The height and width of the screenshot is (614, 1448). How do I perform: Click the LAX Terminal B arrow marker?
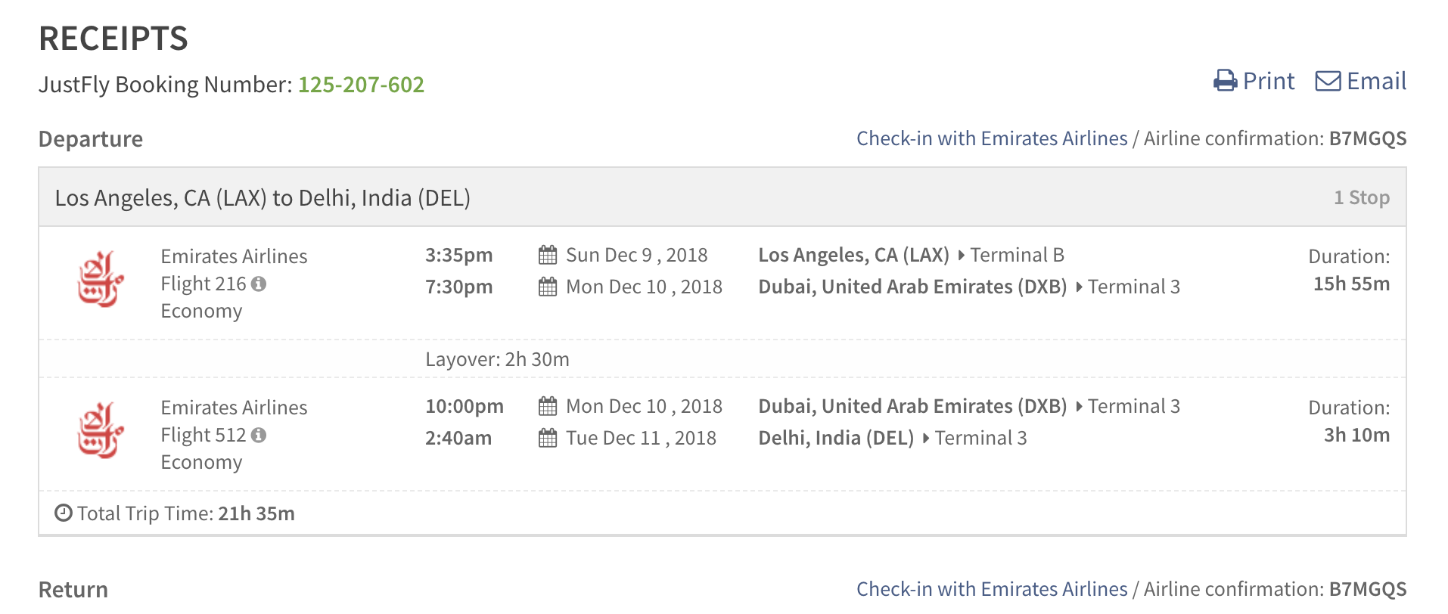point(961,255)
